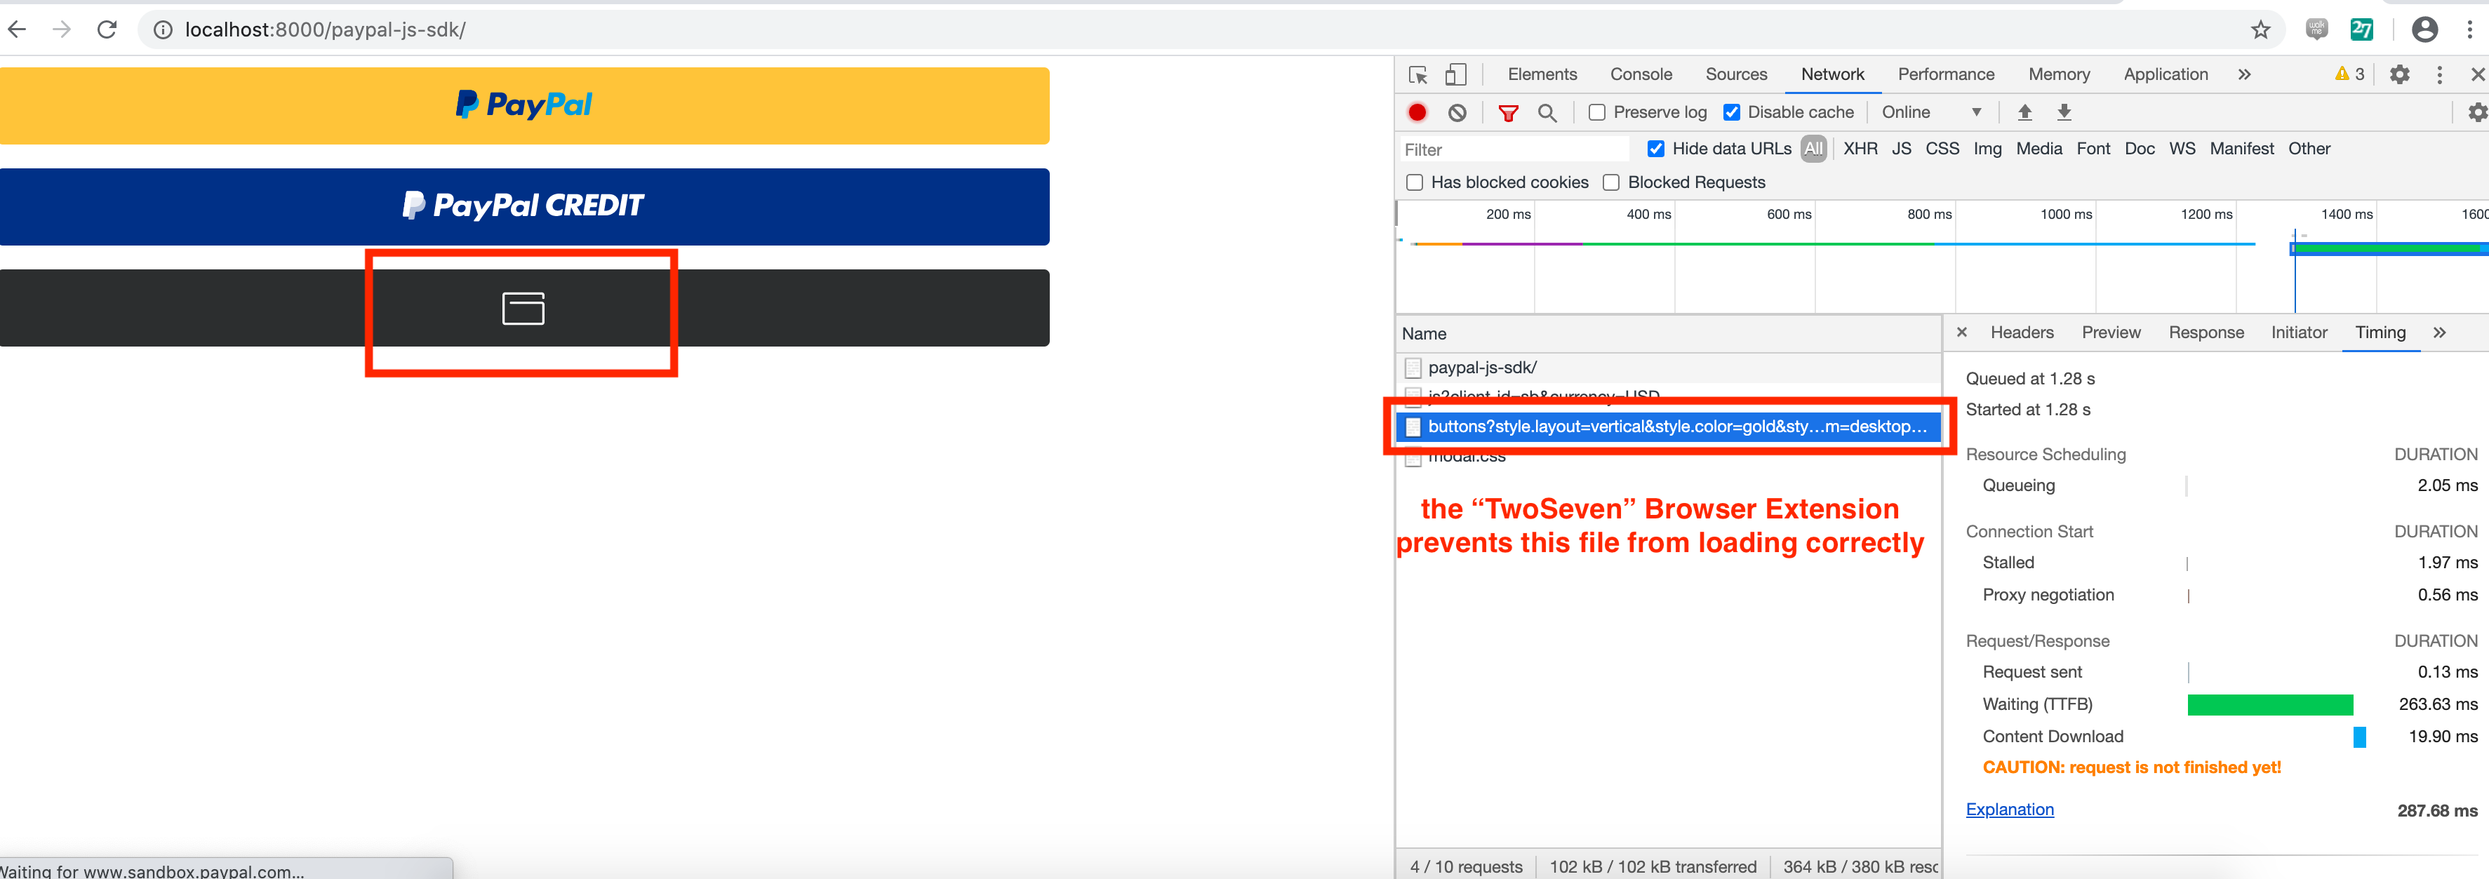Filter requests by JS
Viewport: 2489px width, 879px height.
pyautogui.click(x=1900, y=149)
